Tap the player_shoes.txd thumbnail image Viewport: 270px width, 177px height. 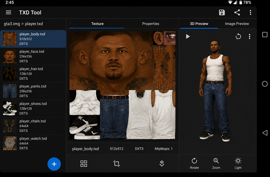tap(10, 108)
